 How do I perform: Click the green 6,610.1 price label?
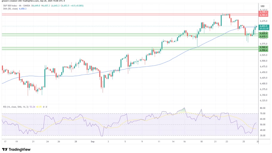[x=263, y=36]
